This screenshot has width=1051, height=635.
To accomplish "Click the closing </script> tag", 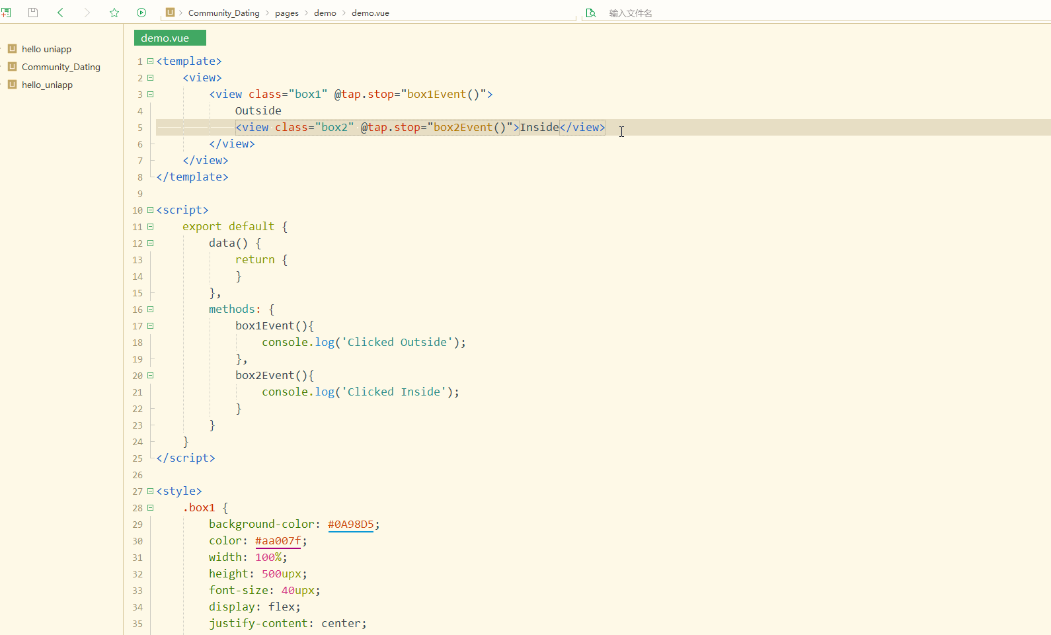I will [x=186, y=458].
